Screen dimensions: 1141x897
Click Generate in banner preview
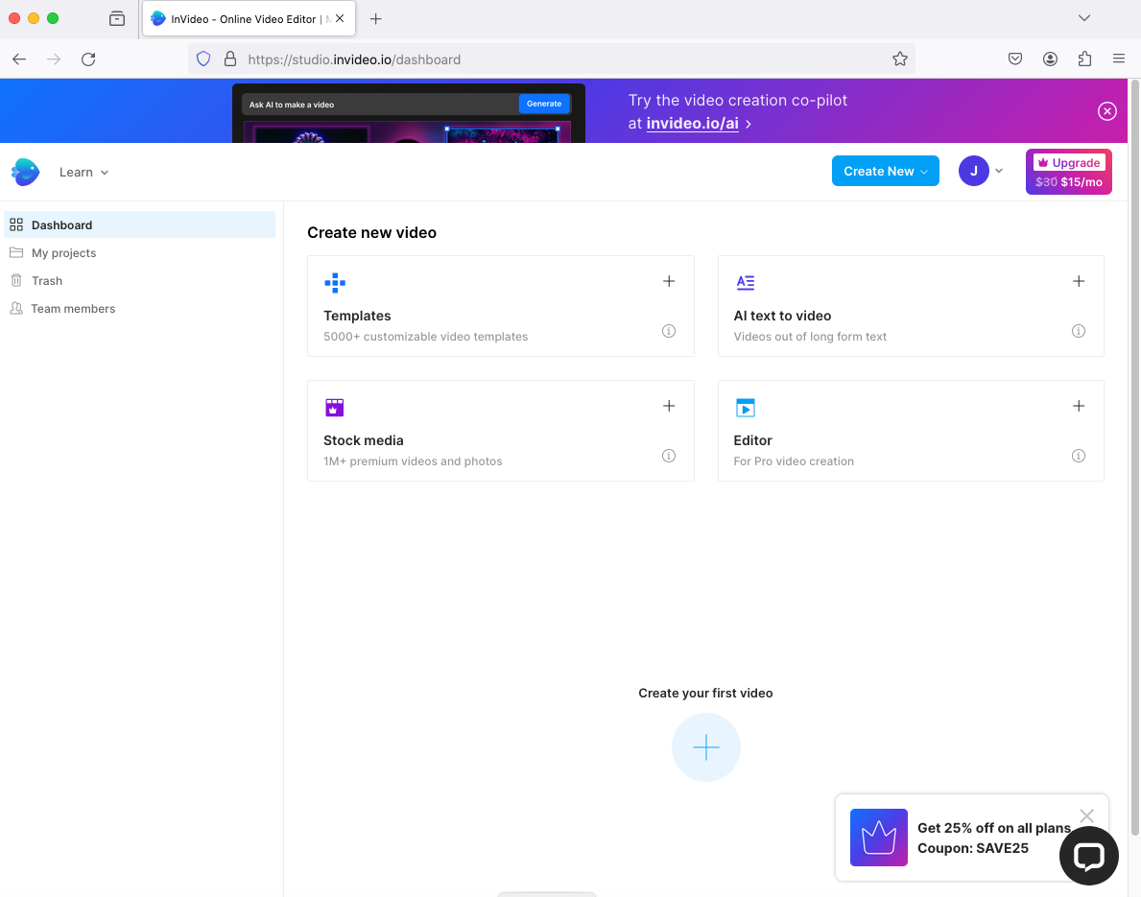(x=543, y=104)
